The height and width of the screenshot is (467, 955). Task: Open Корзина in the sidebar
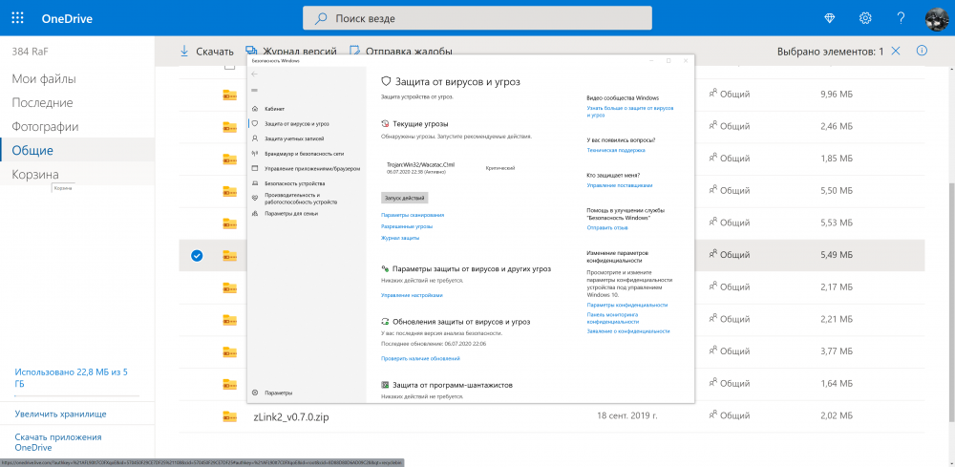click(35, 175)
